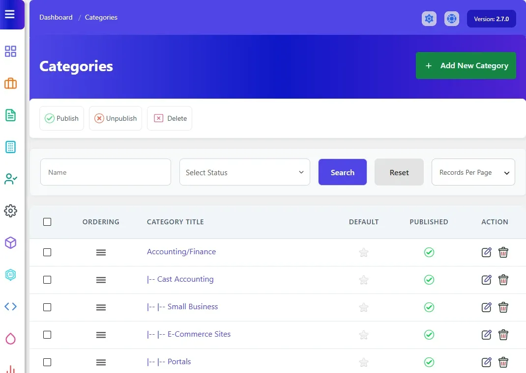Open the E-Commerce Sites category link
Viewport: 526px width, 373px height.
tap(189, 334)
